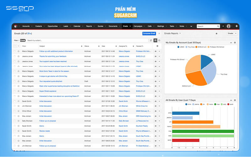Show more modules with the chevron
This screenshot has height=157, width=251.
(191, 26)
